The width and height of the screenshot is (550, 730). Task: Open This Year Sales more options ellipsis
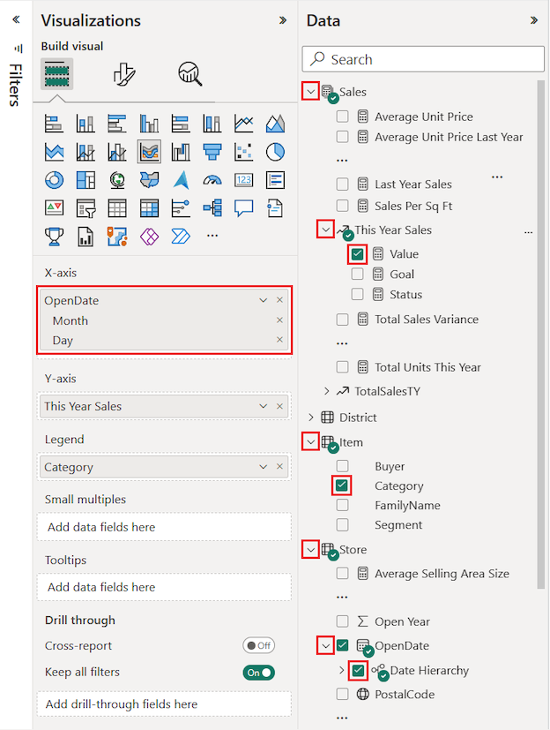[528, 232]
